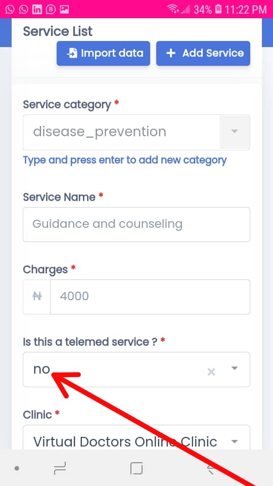273x486 pixels.
Task: Click the 'no' telemed value
Action: tap(41, 369)
